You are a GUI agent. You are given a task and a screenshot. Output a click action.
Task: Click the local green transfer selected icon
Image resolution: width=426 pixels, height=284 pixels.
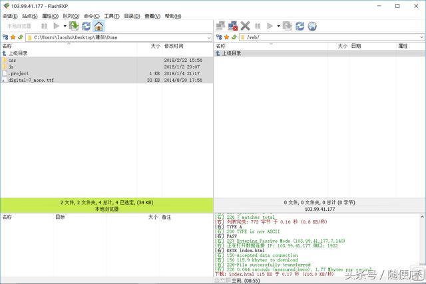coord(74,26)
